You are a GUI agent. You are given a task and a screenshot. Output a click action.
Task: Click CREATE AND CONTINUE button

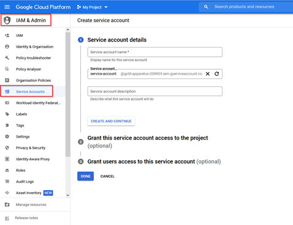(111, 121)
